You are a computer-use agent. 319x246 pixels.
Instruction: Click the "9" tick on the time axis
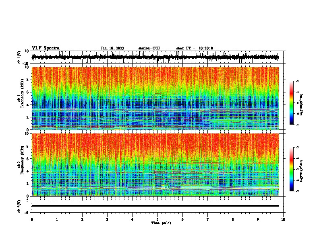(x=258, y=219)
